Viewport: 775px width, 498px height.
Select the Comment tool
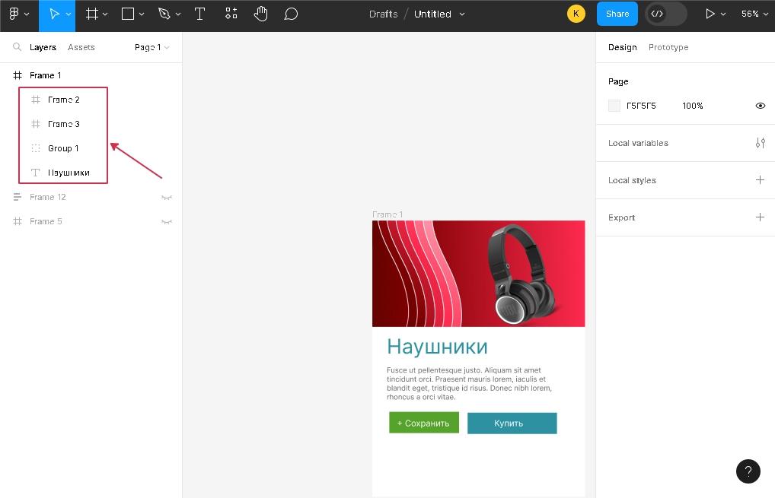point(291,14)
